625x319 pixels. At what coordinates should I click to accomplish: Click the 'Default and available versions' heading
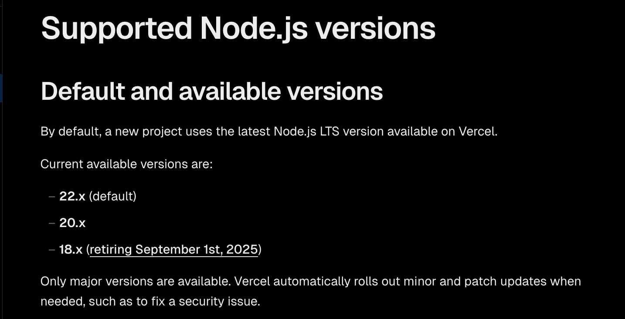pos(212,91)
